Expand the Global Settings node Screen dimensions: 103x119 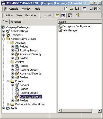pos(3,31)
